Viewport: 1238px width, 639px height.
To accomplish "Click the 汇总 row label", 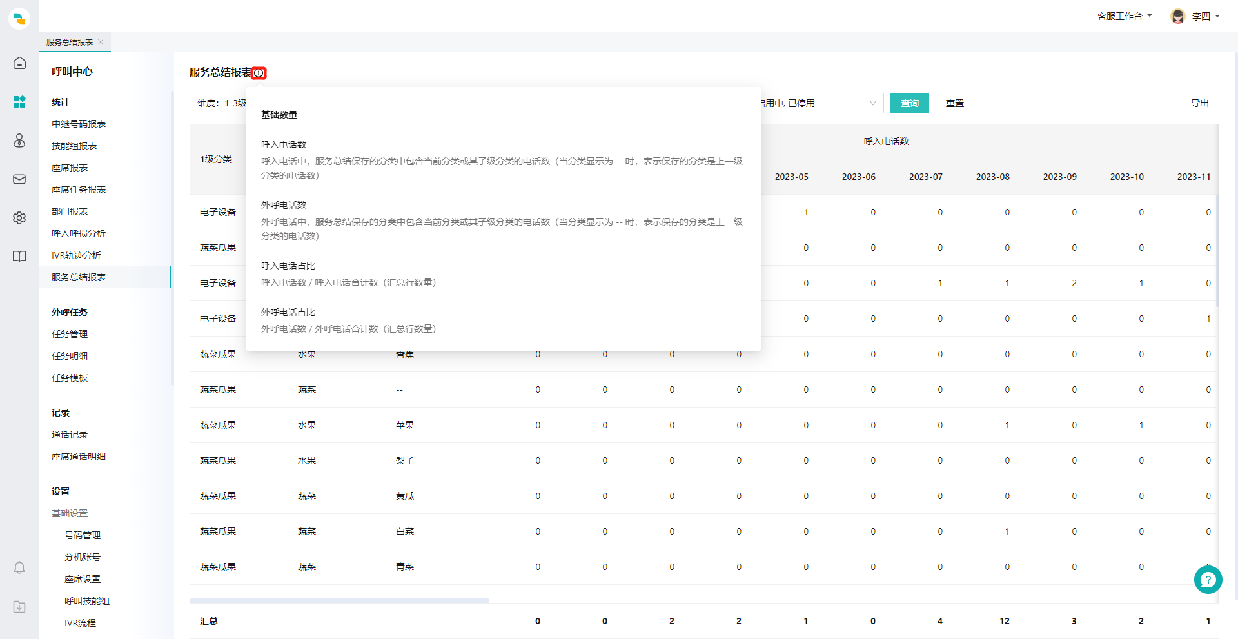I will [209, 621].
